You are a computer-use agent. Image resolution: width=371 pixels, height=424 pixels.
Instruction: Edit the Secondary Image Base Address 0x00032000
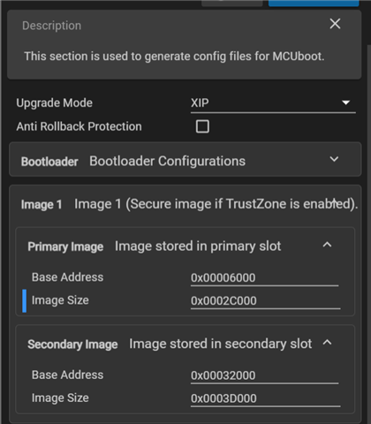pyautogui.click(x=264, y=375)
